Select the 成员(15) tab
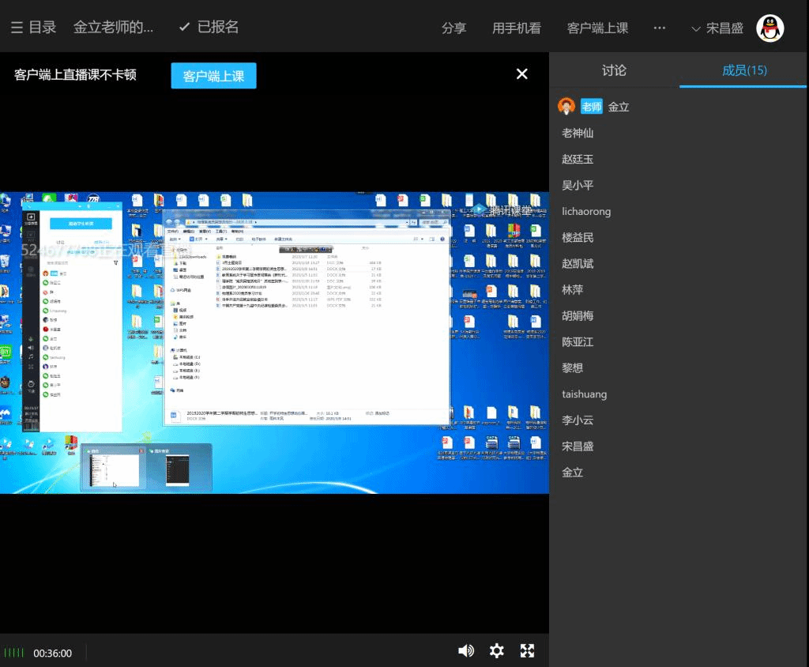The width and height of the screenshot is (809, 667). [x=743, y=70]
